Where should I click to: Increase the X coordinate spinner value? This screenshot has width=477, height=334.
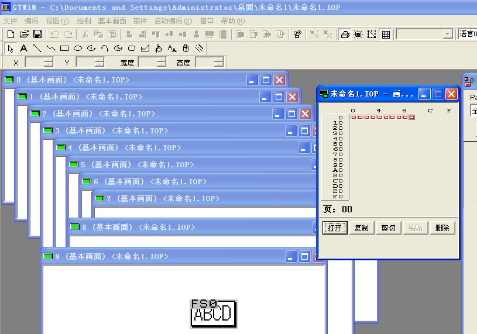[x=49, y=60]
